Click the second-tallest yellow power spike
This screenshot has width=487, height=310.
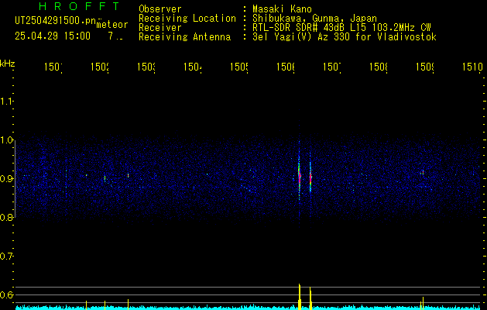(x=310, y=298)
